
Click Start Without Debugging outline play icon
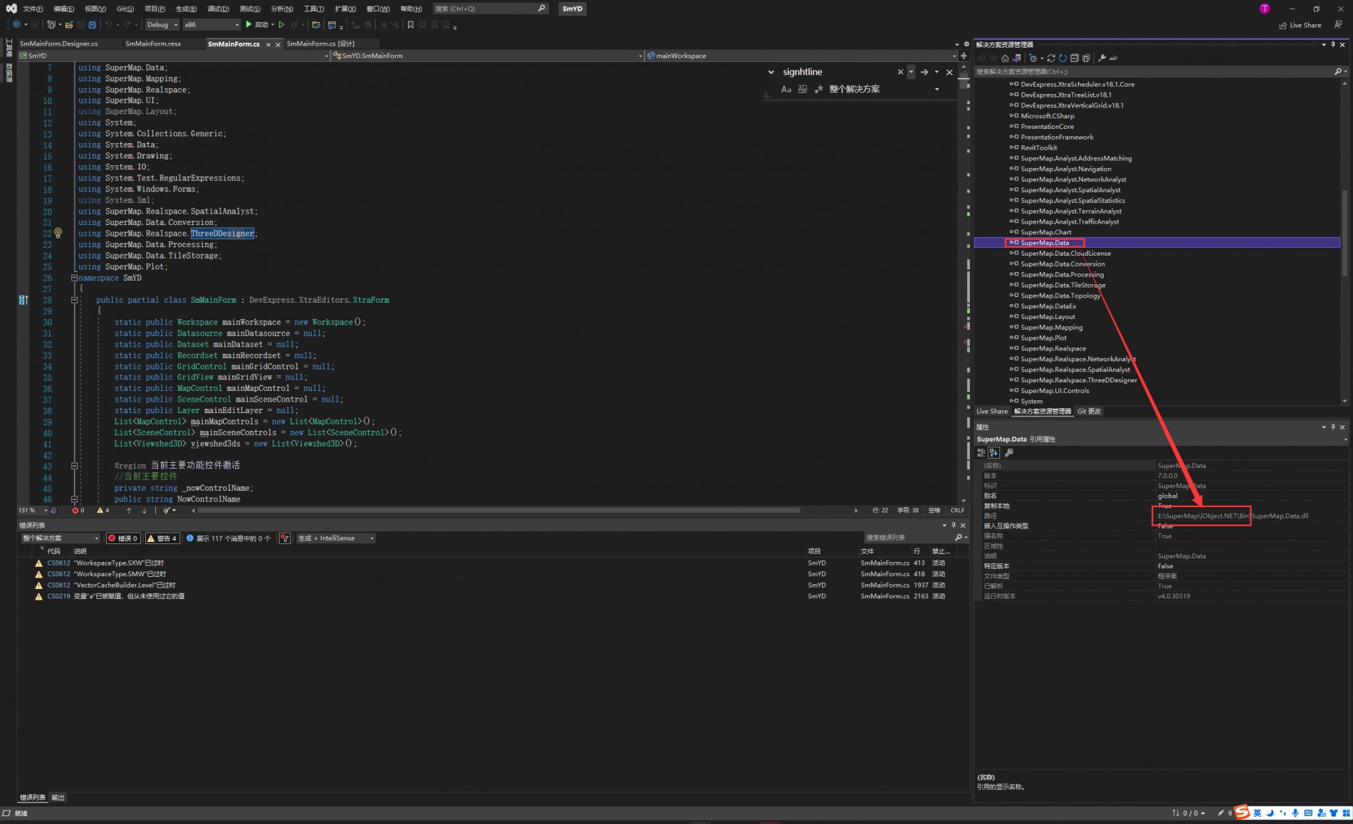click(x=281, y=24)
